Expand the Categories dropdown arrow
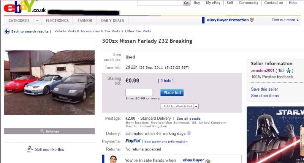304x163 pixels. [x=37, y=20]
